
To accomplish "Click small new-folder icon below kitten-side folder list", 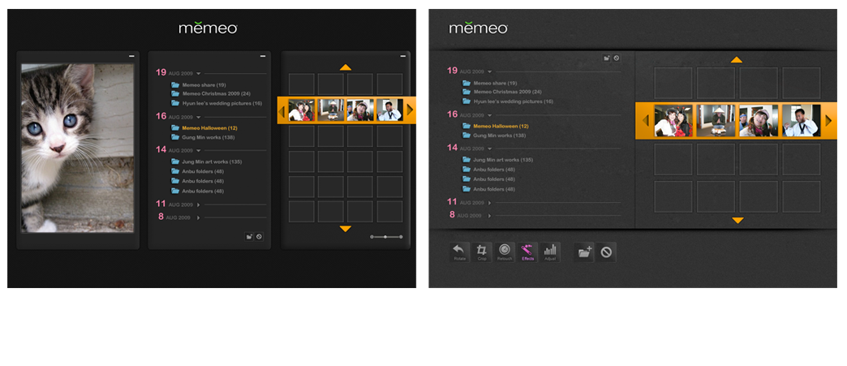I will [250, 237].
